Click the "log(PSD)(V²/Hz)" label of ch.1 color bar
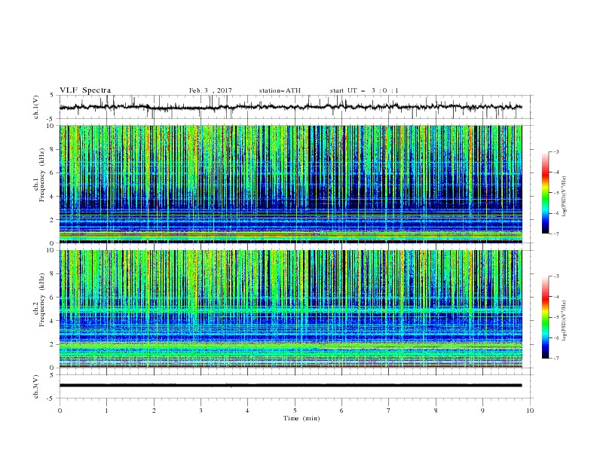Image resolution: width=597 pixels, height=461 pixels. [565, 197]
